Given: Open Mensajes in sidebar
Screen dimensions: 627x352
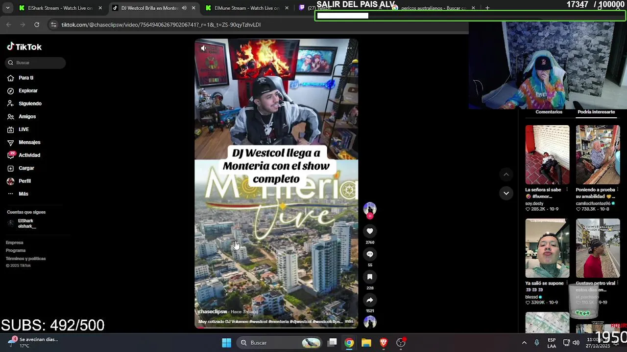Looking at the screenshot, I should 24,142.
